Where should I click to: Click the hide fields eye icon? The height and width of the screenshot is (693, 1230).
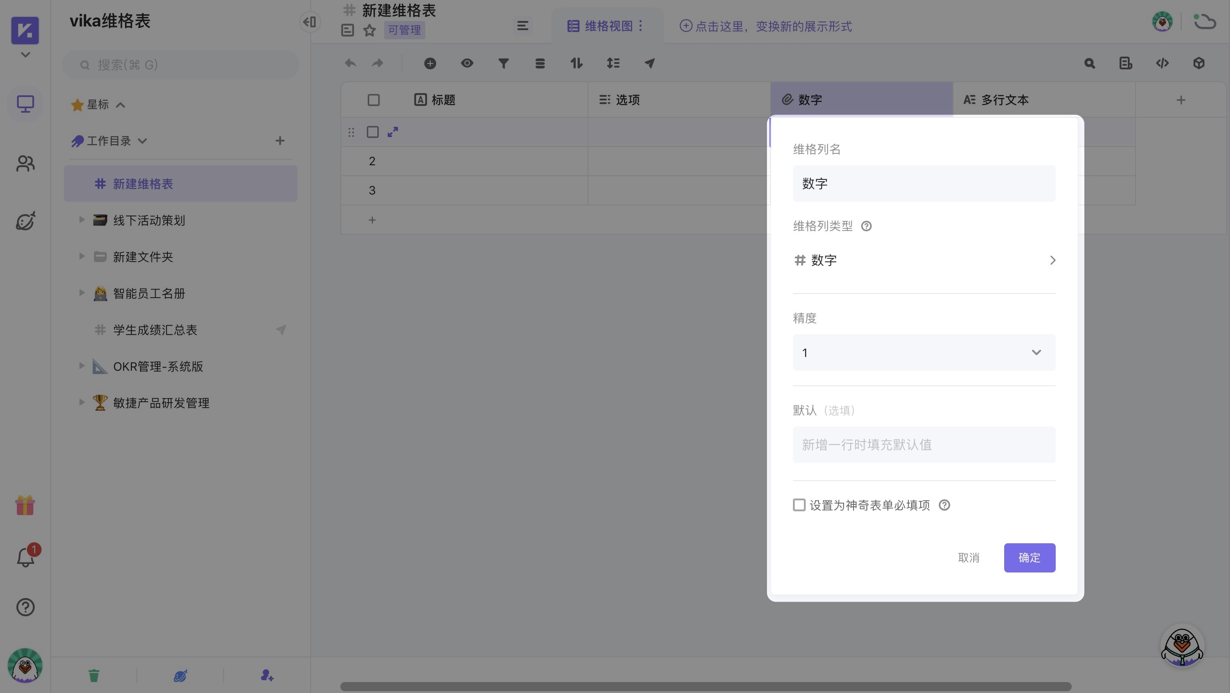(467, 63)
